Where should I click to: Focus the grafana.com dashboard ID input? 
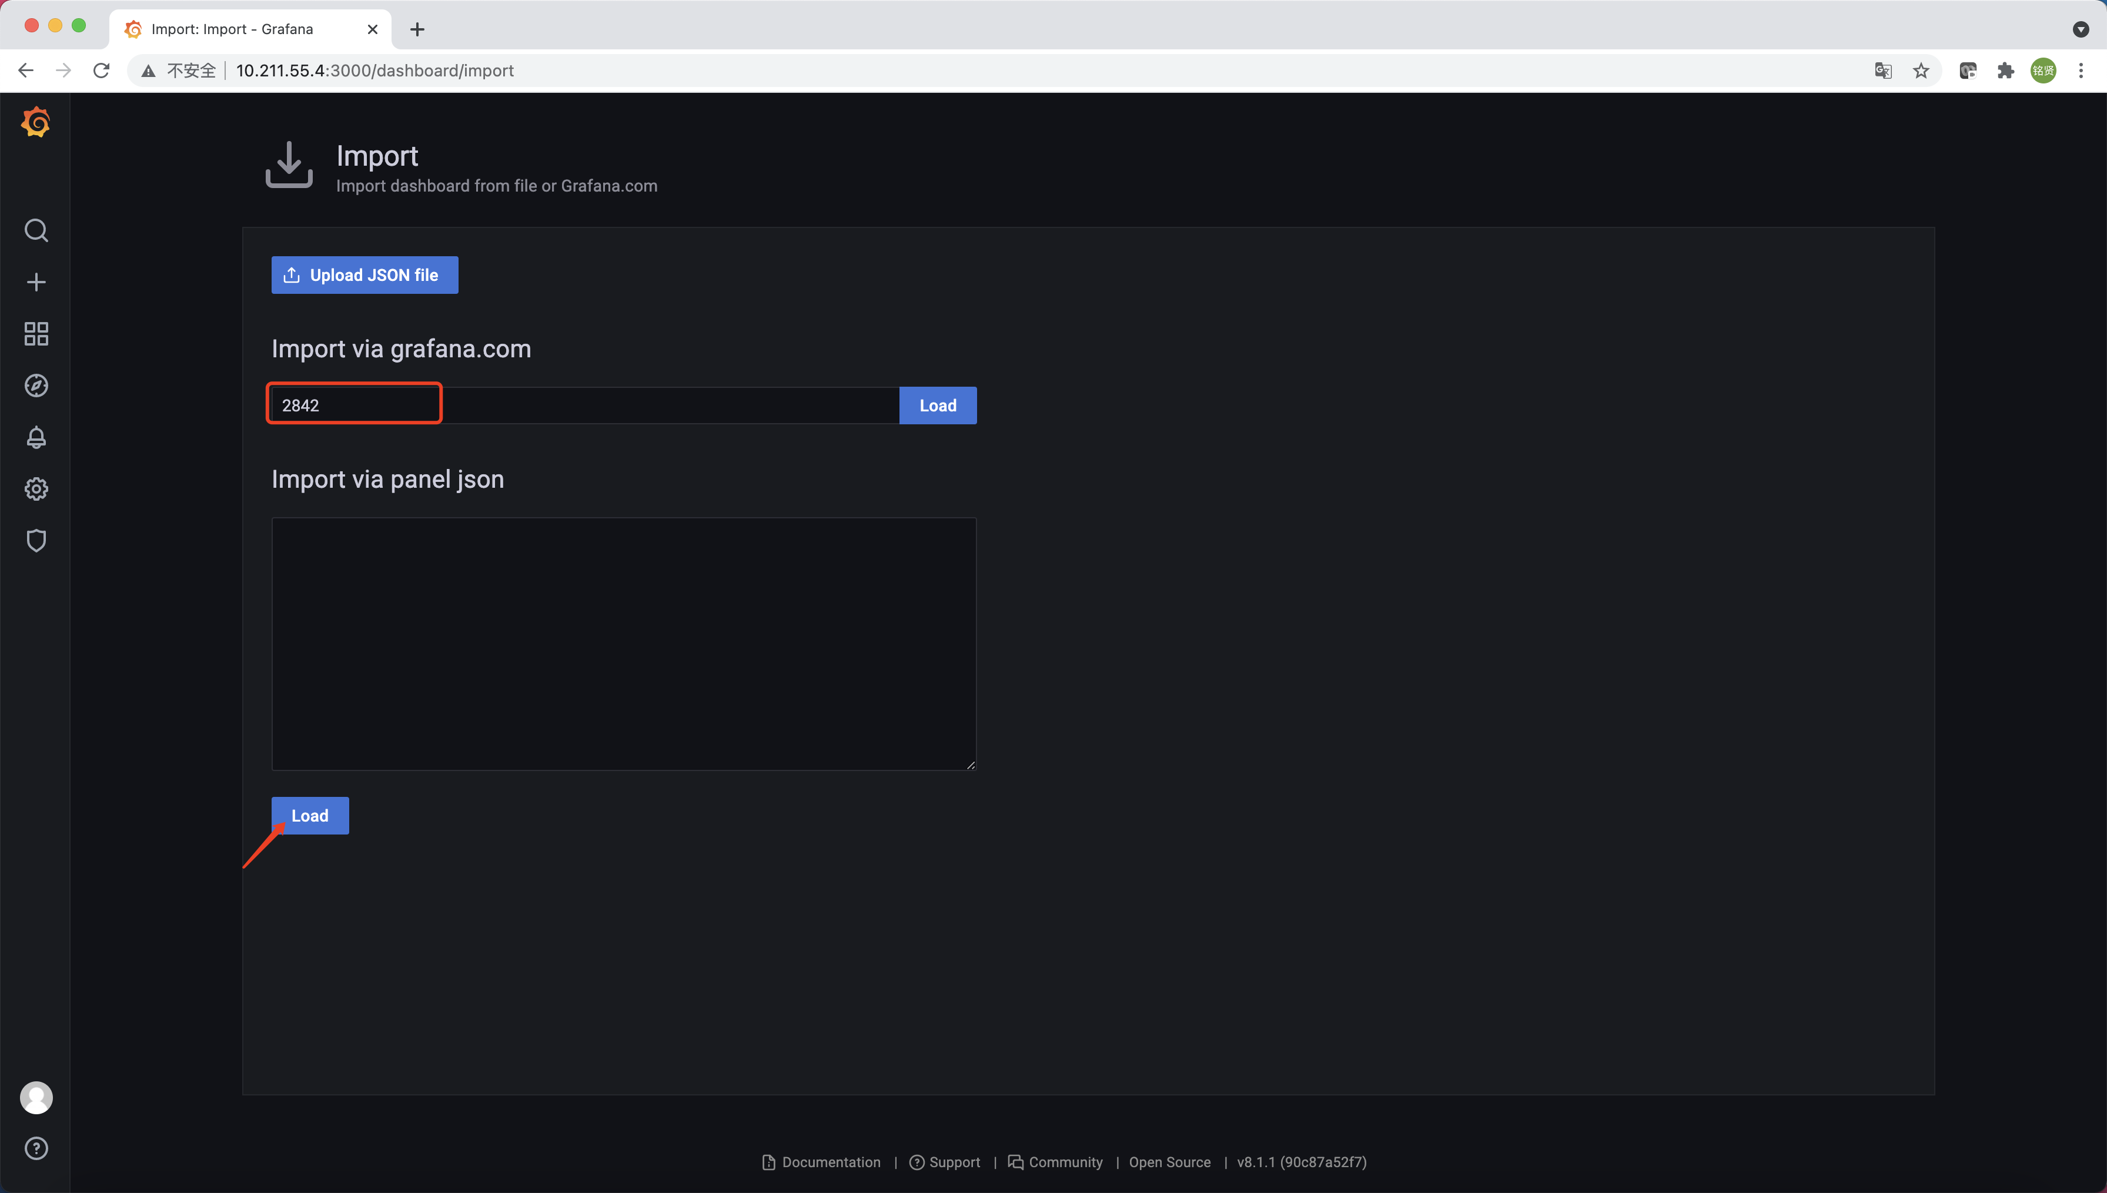pos(585,406)
